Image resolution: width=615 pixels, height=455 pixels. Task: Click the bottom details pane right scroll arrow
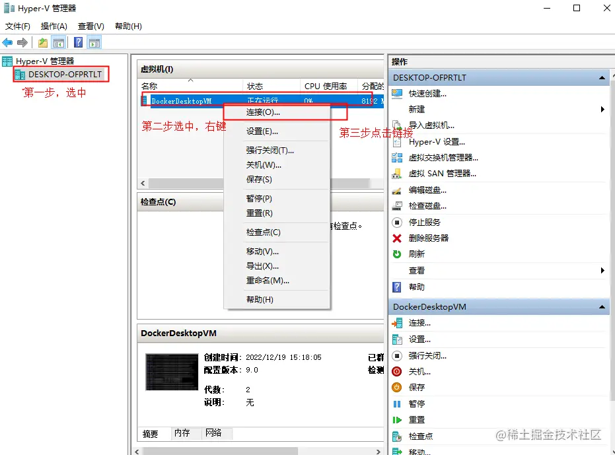pyautogui.click(x=378, y=452)
